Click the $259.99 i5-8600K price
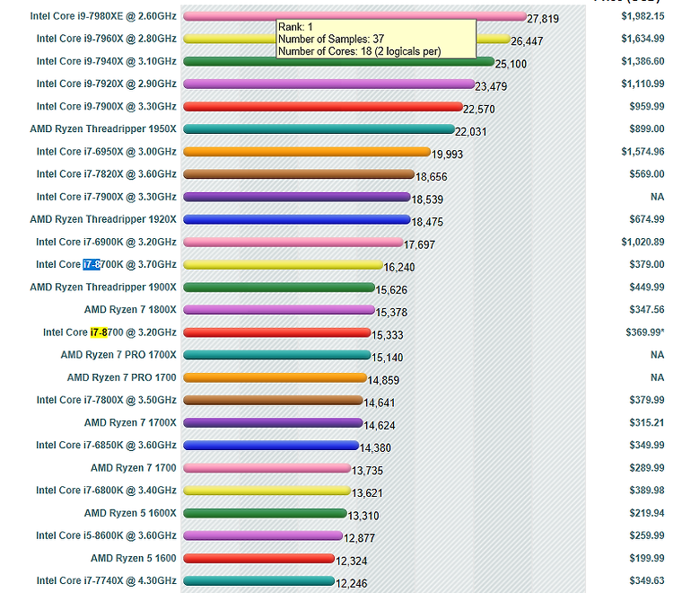Viewport: 673px width, 593px height. [x=647, y=535]
